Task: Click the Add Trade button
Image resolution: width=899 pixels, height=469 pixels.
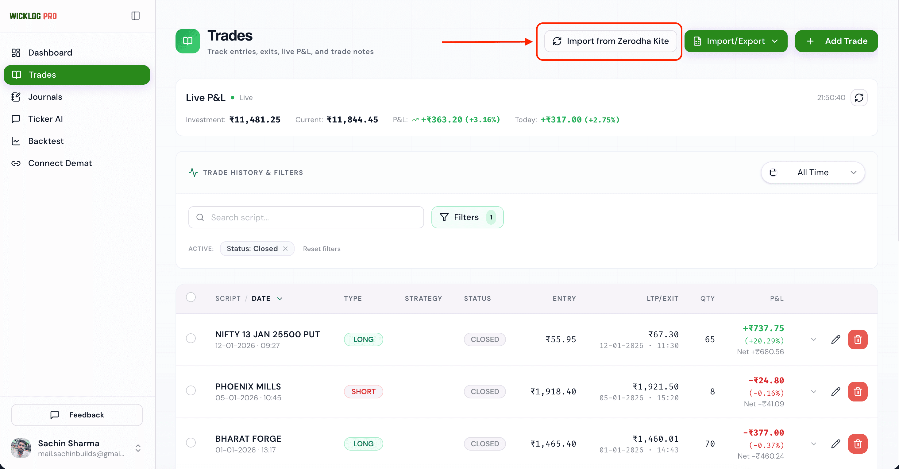Action: (x=836, y=41)
